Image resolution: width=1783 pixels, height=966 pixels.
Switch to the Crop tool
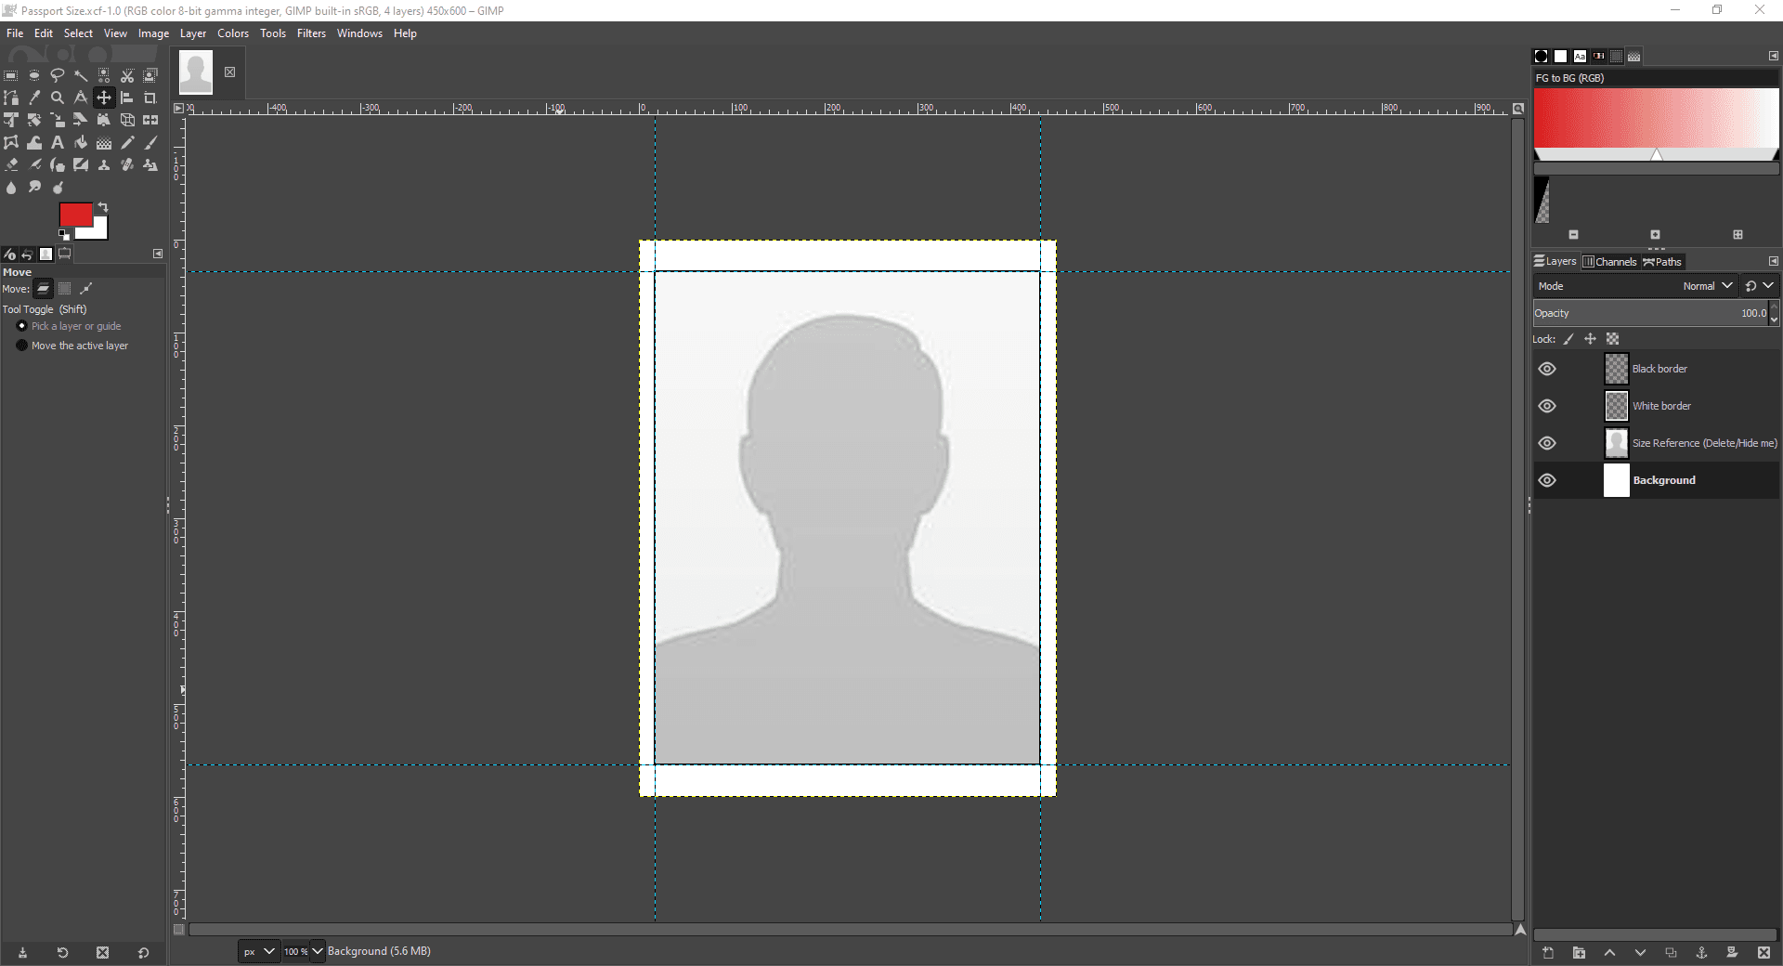(150, 98)
